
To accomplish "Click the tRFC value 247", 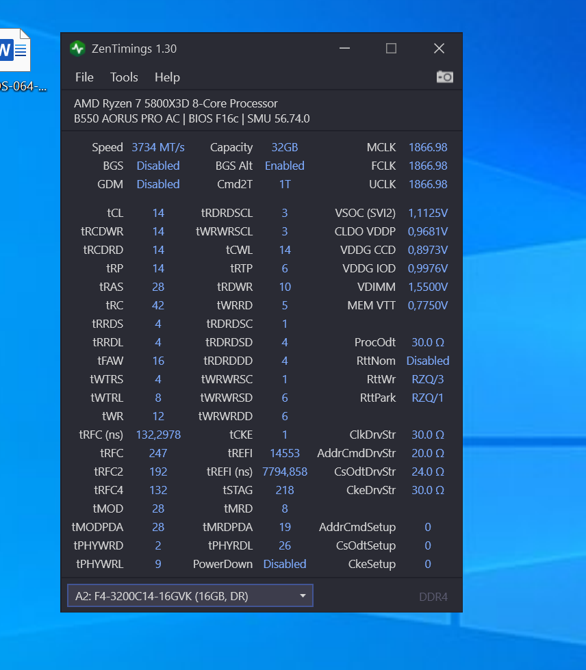I will tap(158, 453).
